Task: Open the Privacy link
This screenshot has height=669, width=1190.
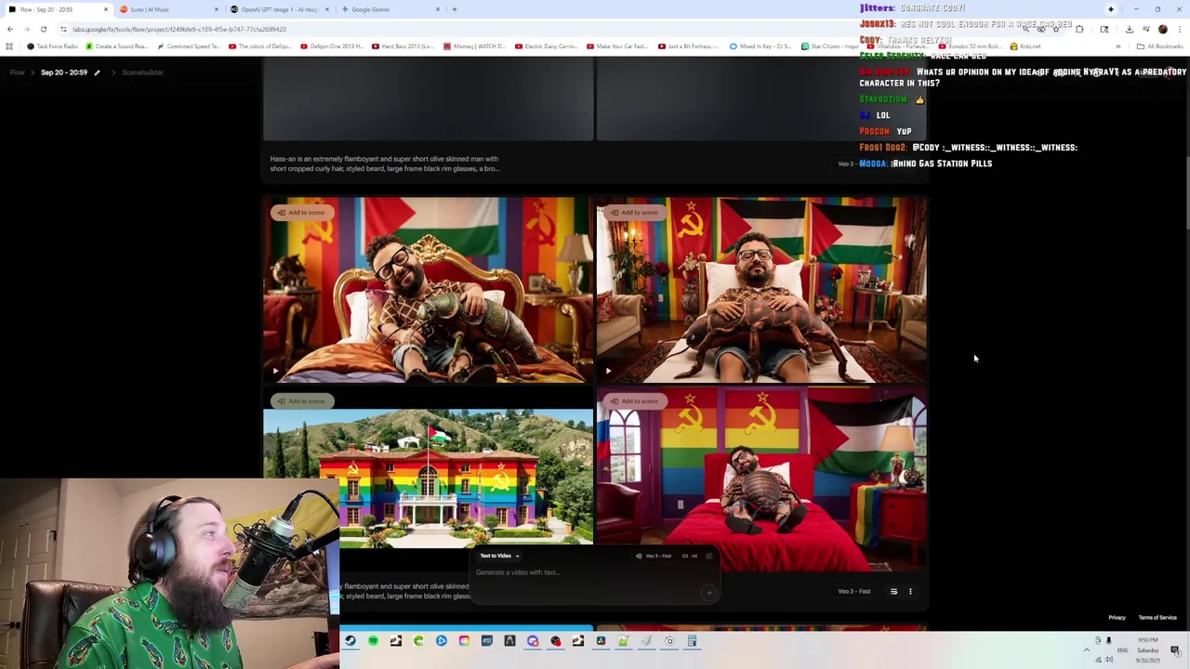Action: tap(1117, 618)
